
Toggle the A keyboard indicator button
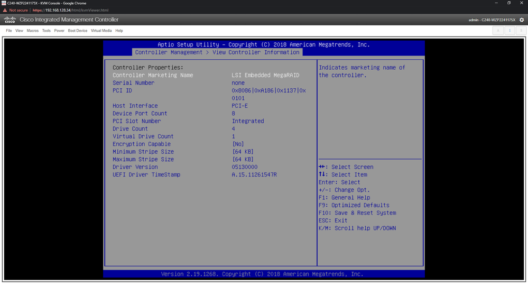tap(498, 30)
